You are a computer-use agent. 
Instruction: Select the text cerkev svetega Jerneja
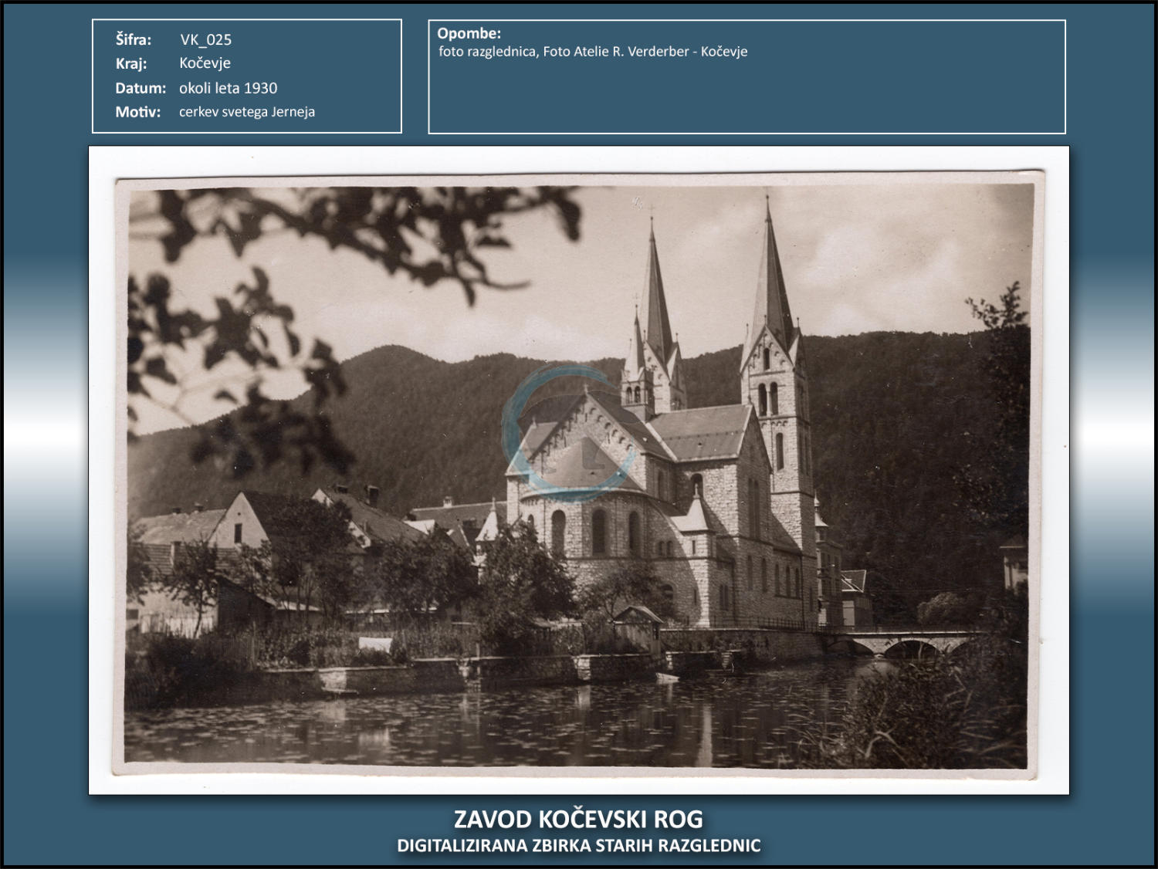(x=247, y=112)
